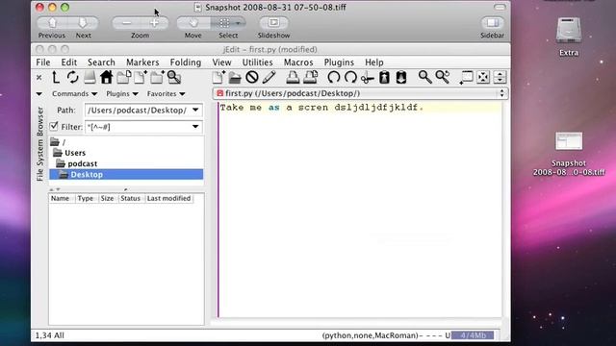Search in directory from file browser
This screenshot has height=346, width=616.
[174, 77]
